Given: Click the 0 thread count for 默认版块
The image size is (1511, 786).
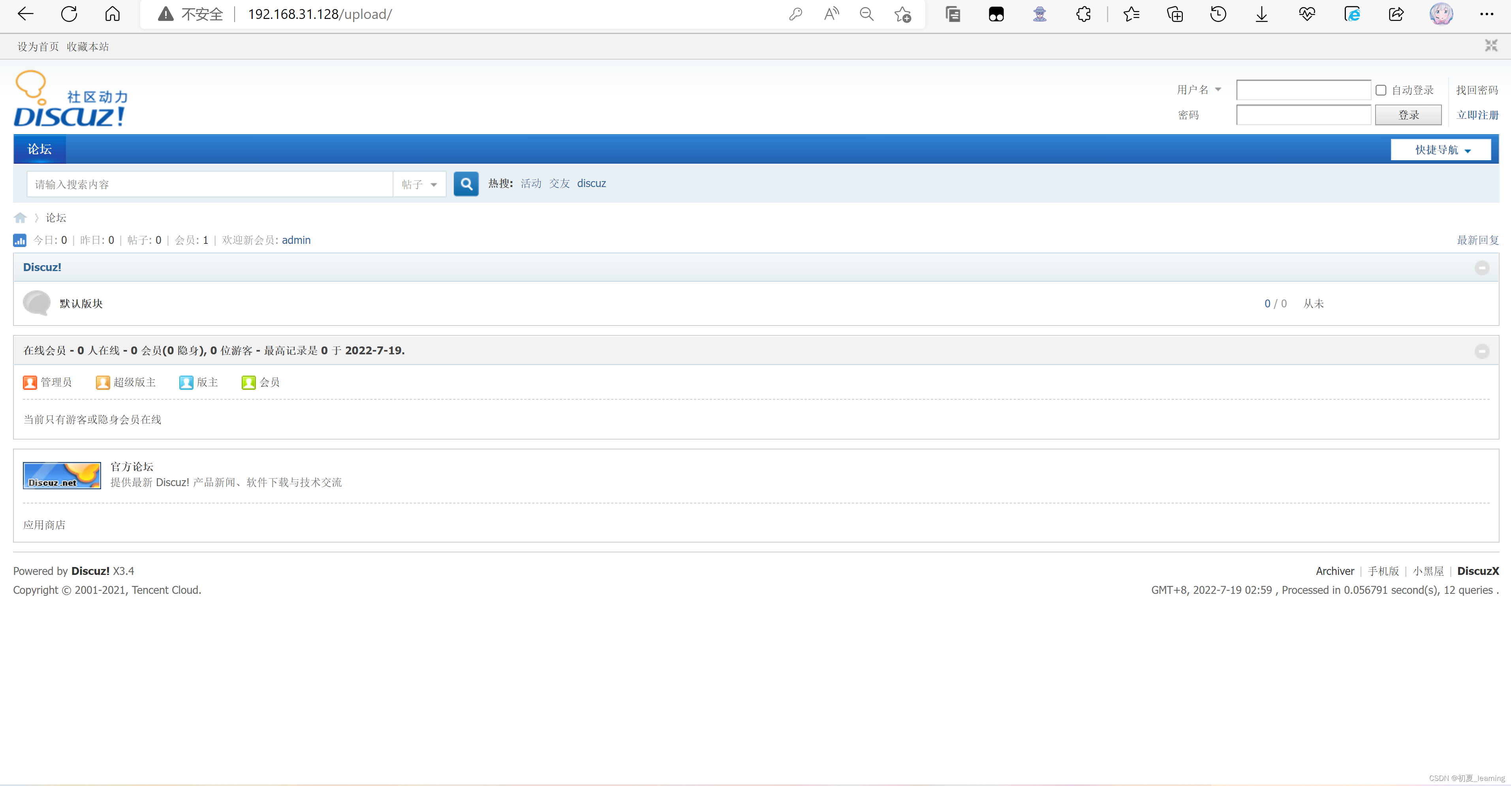Looking at the screenshot, I should click(1267, 303).
